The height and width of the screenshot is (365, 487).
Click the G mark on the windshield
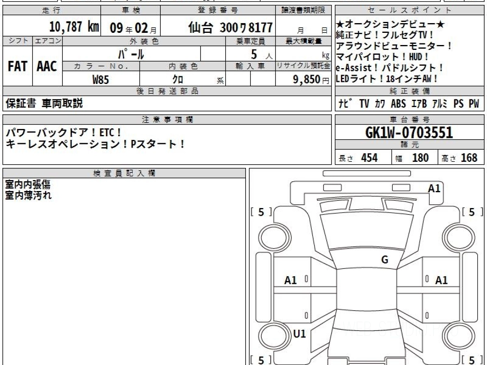coord(385,260)
